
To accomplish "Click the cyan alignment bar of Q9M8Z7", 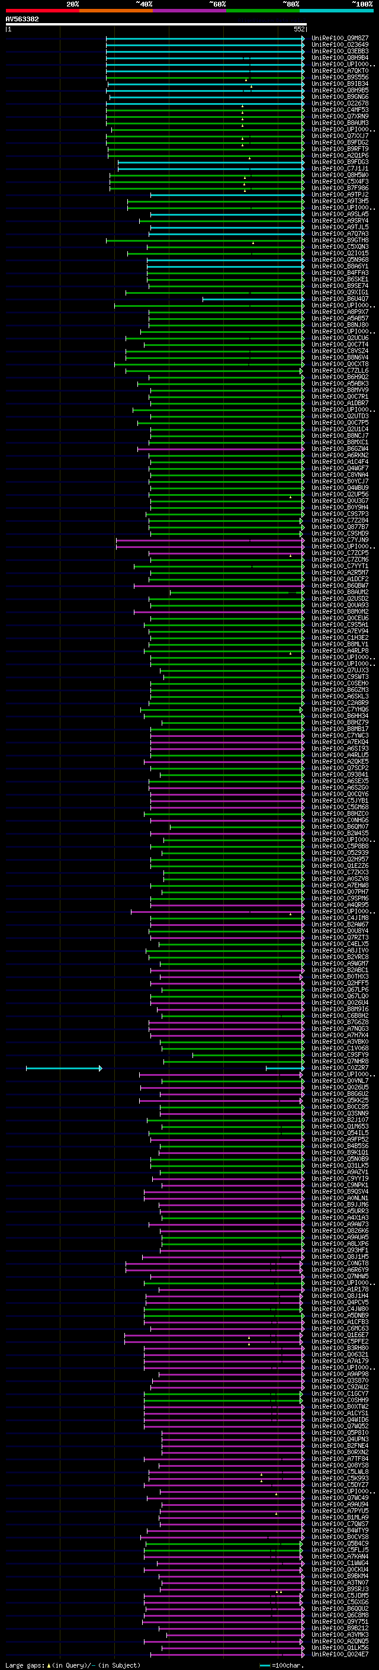I will [x=205, y=39].
